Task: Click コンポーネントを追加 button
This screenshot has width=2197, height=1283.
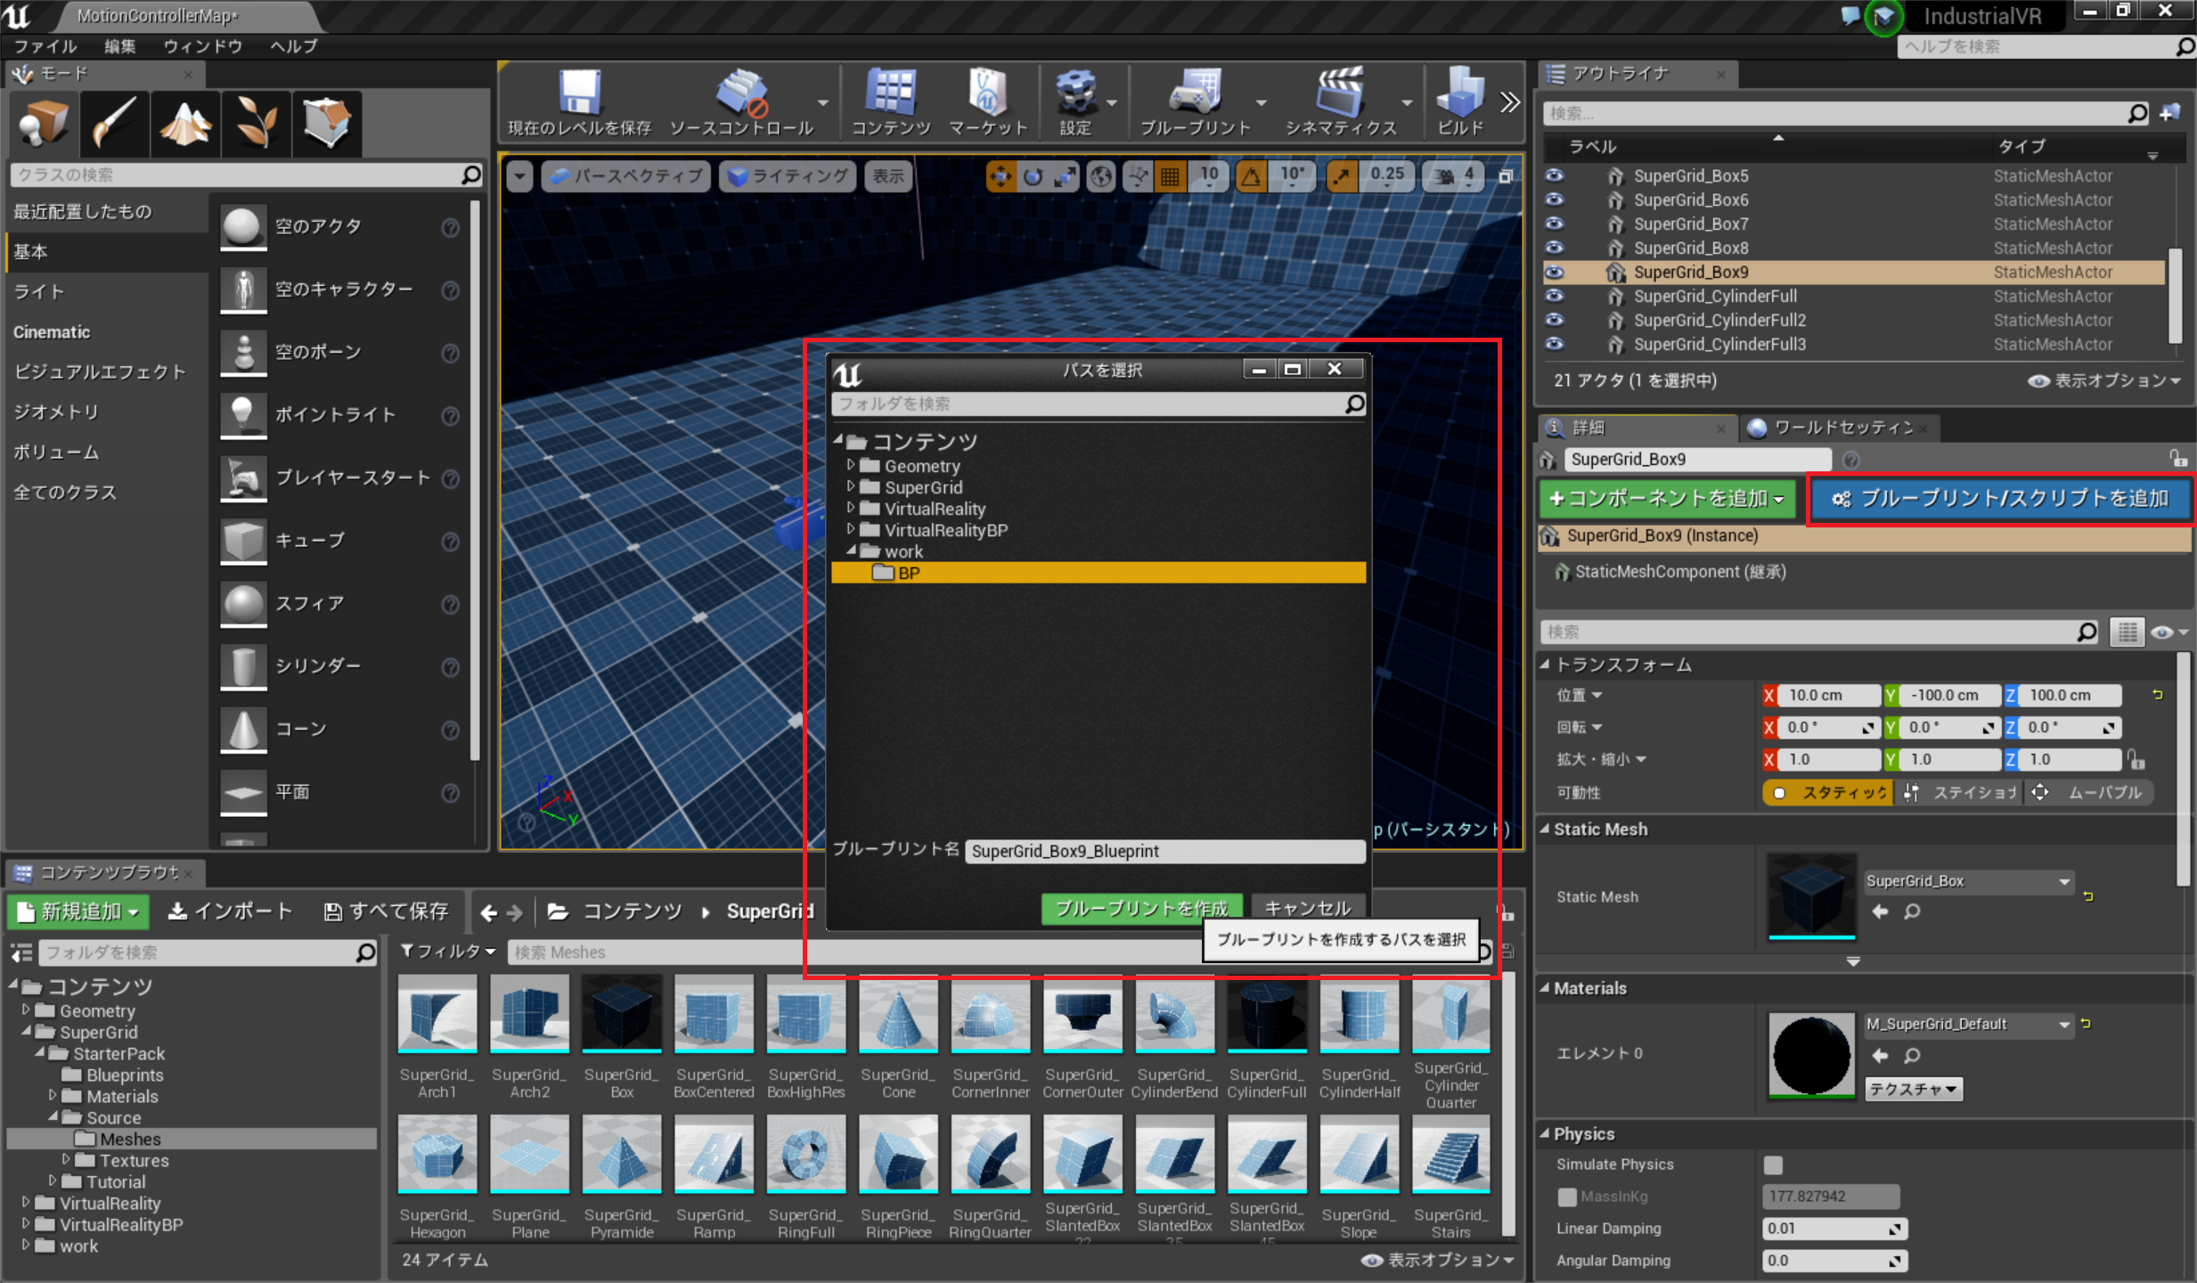Action: tap(1670, 499)
